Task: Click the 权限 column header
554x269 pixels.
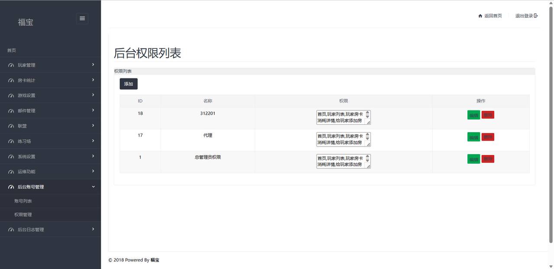Action: click(x=344, y=101)
